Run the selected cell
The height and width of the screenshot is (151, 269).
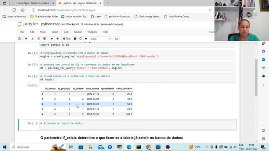coord(67,39)
